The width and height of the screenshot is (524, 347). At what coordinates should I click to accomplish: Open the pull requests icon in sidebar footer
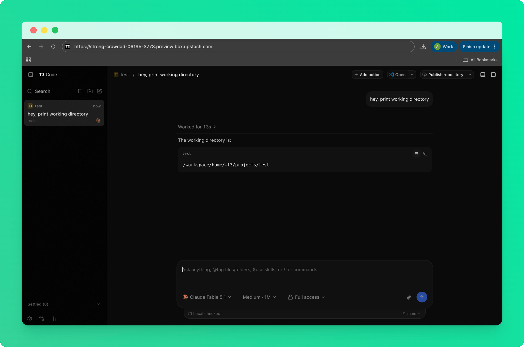pyautogui.click(x=42, y=319)
